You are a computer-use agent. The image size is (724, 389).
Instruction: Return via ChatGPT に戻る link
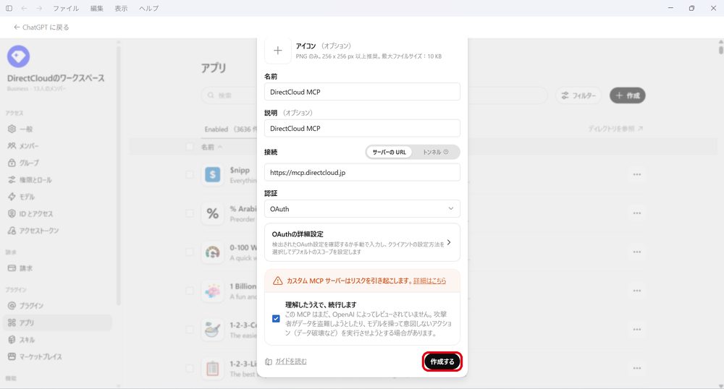41,27
